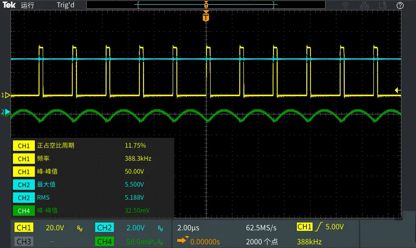416x248 pixels.
Task: Click the network connection icon
Action: (x=364, y=5)
